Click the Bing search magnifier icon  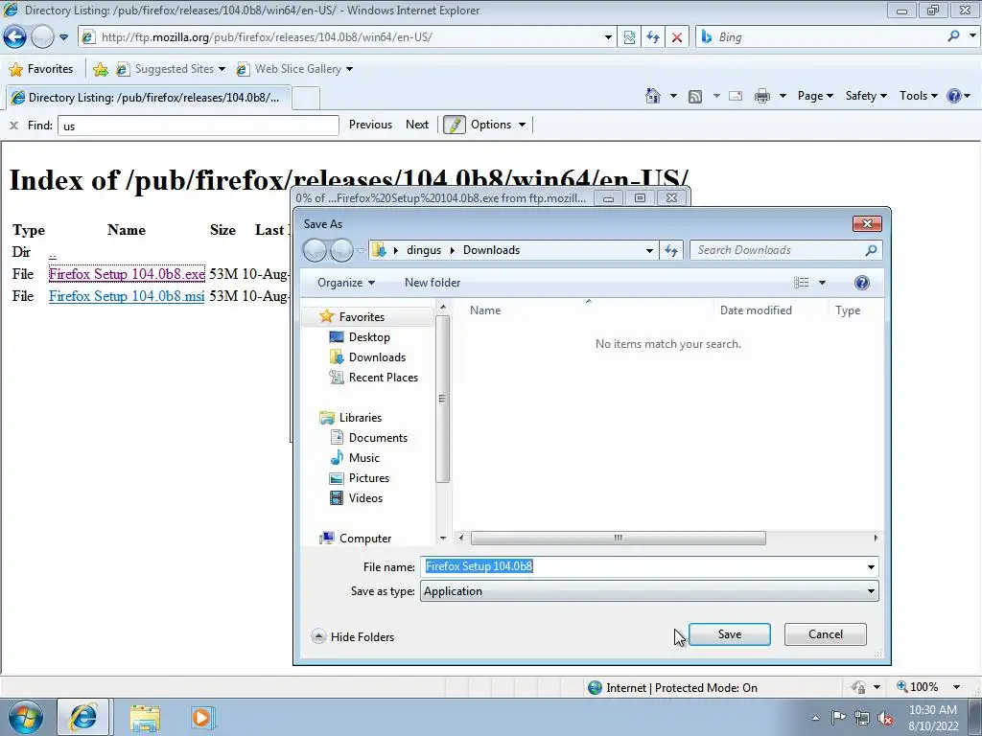tap(953, 36)
